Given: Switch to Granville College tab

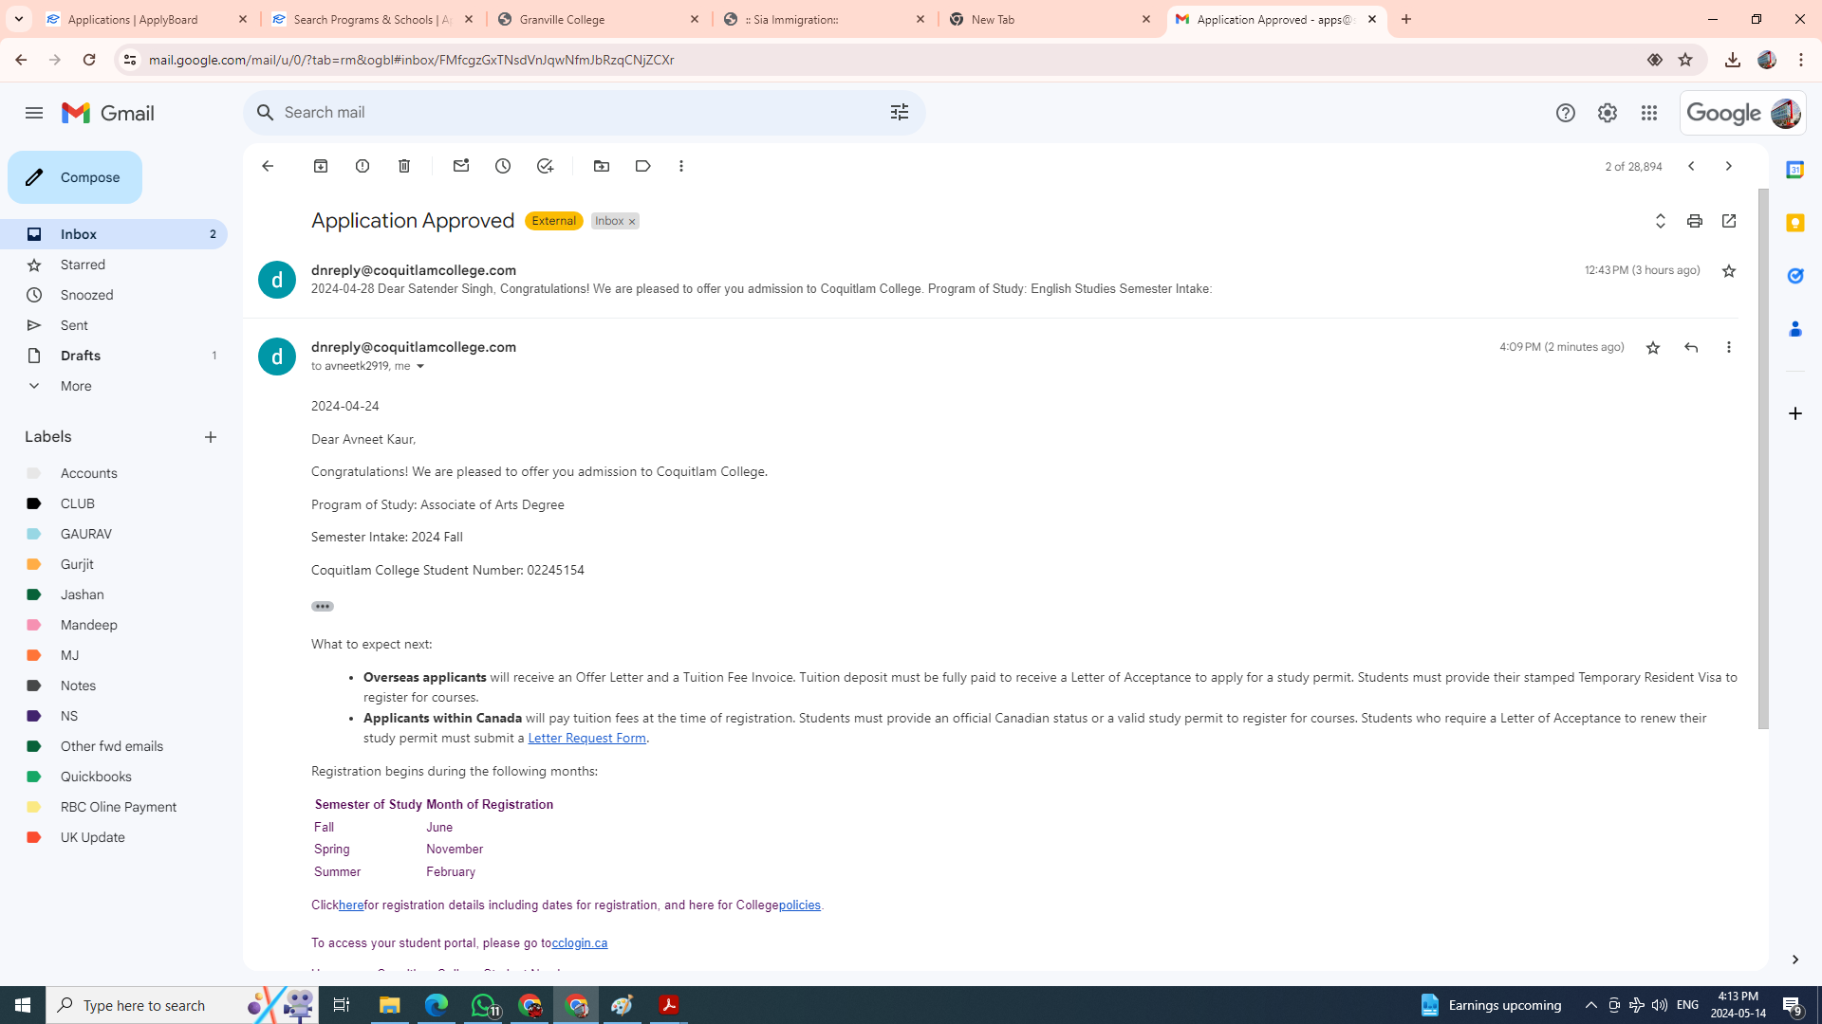Looking at the screenshot, I should click(599, 19).
